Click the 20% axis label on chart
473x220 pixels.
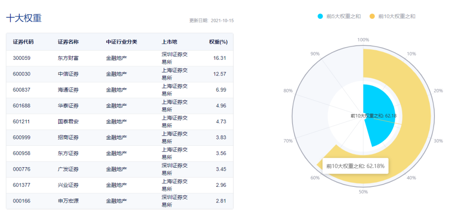coord(438,91)
